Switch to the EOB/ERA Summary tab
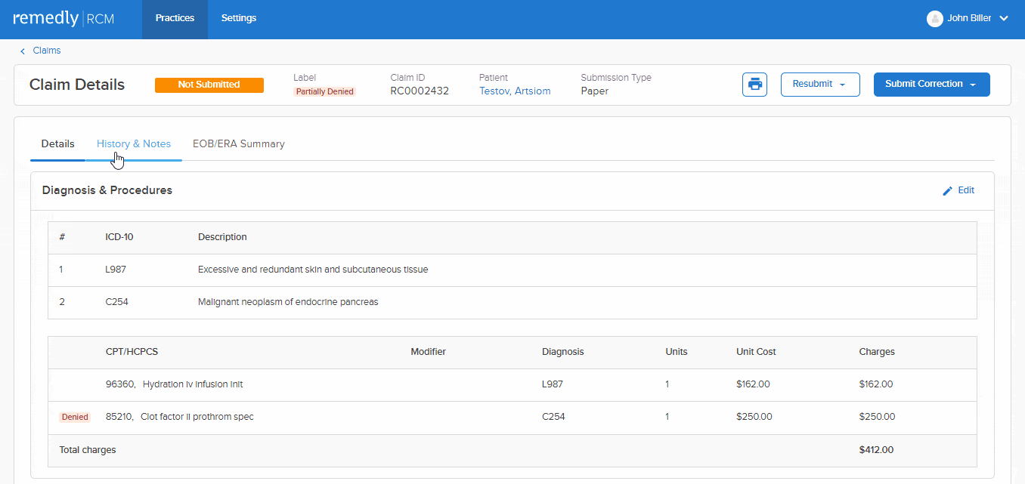 click(239, 143)
